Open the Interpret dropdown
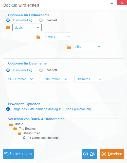Image resolution: width=127 pixels, height=163 pixels. pyautogui.click(x=57, y=36)
